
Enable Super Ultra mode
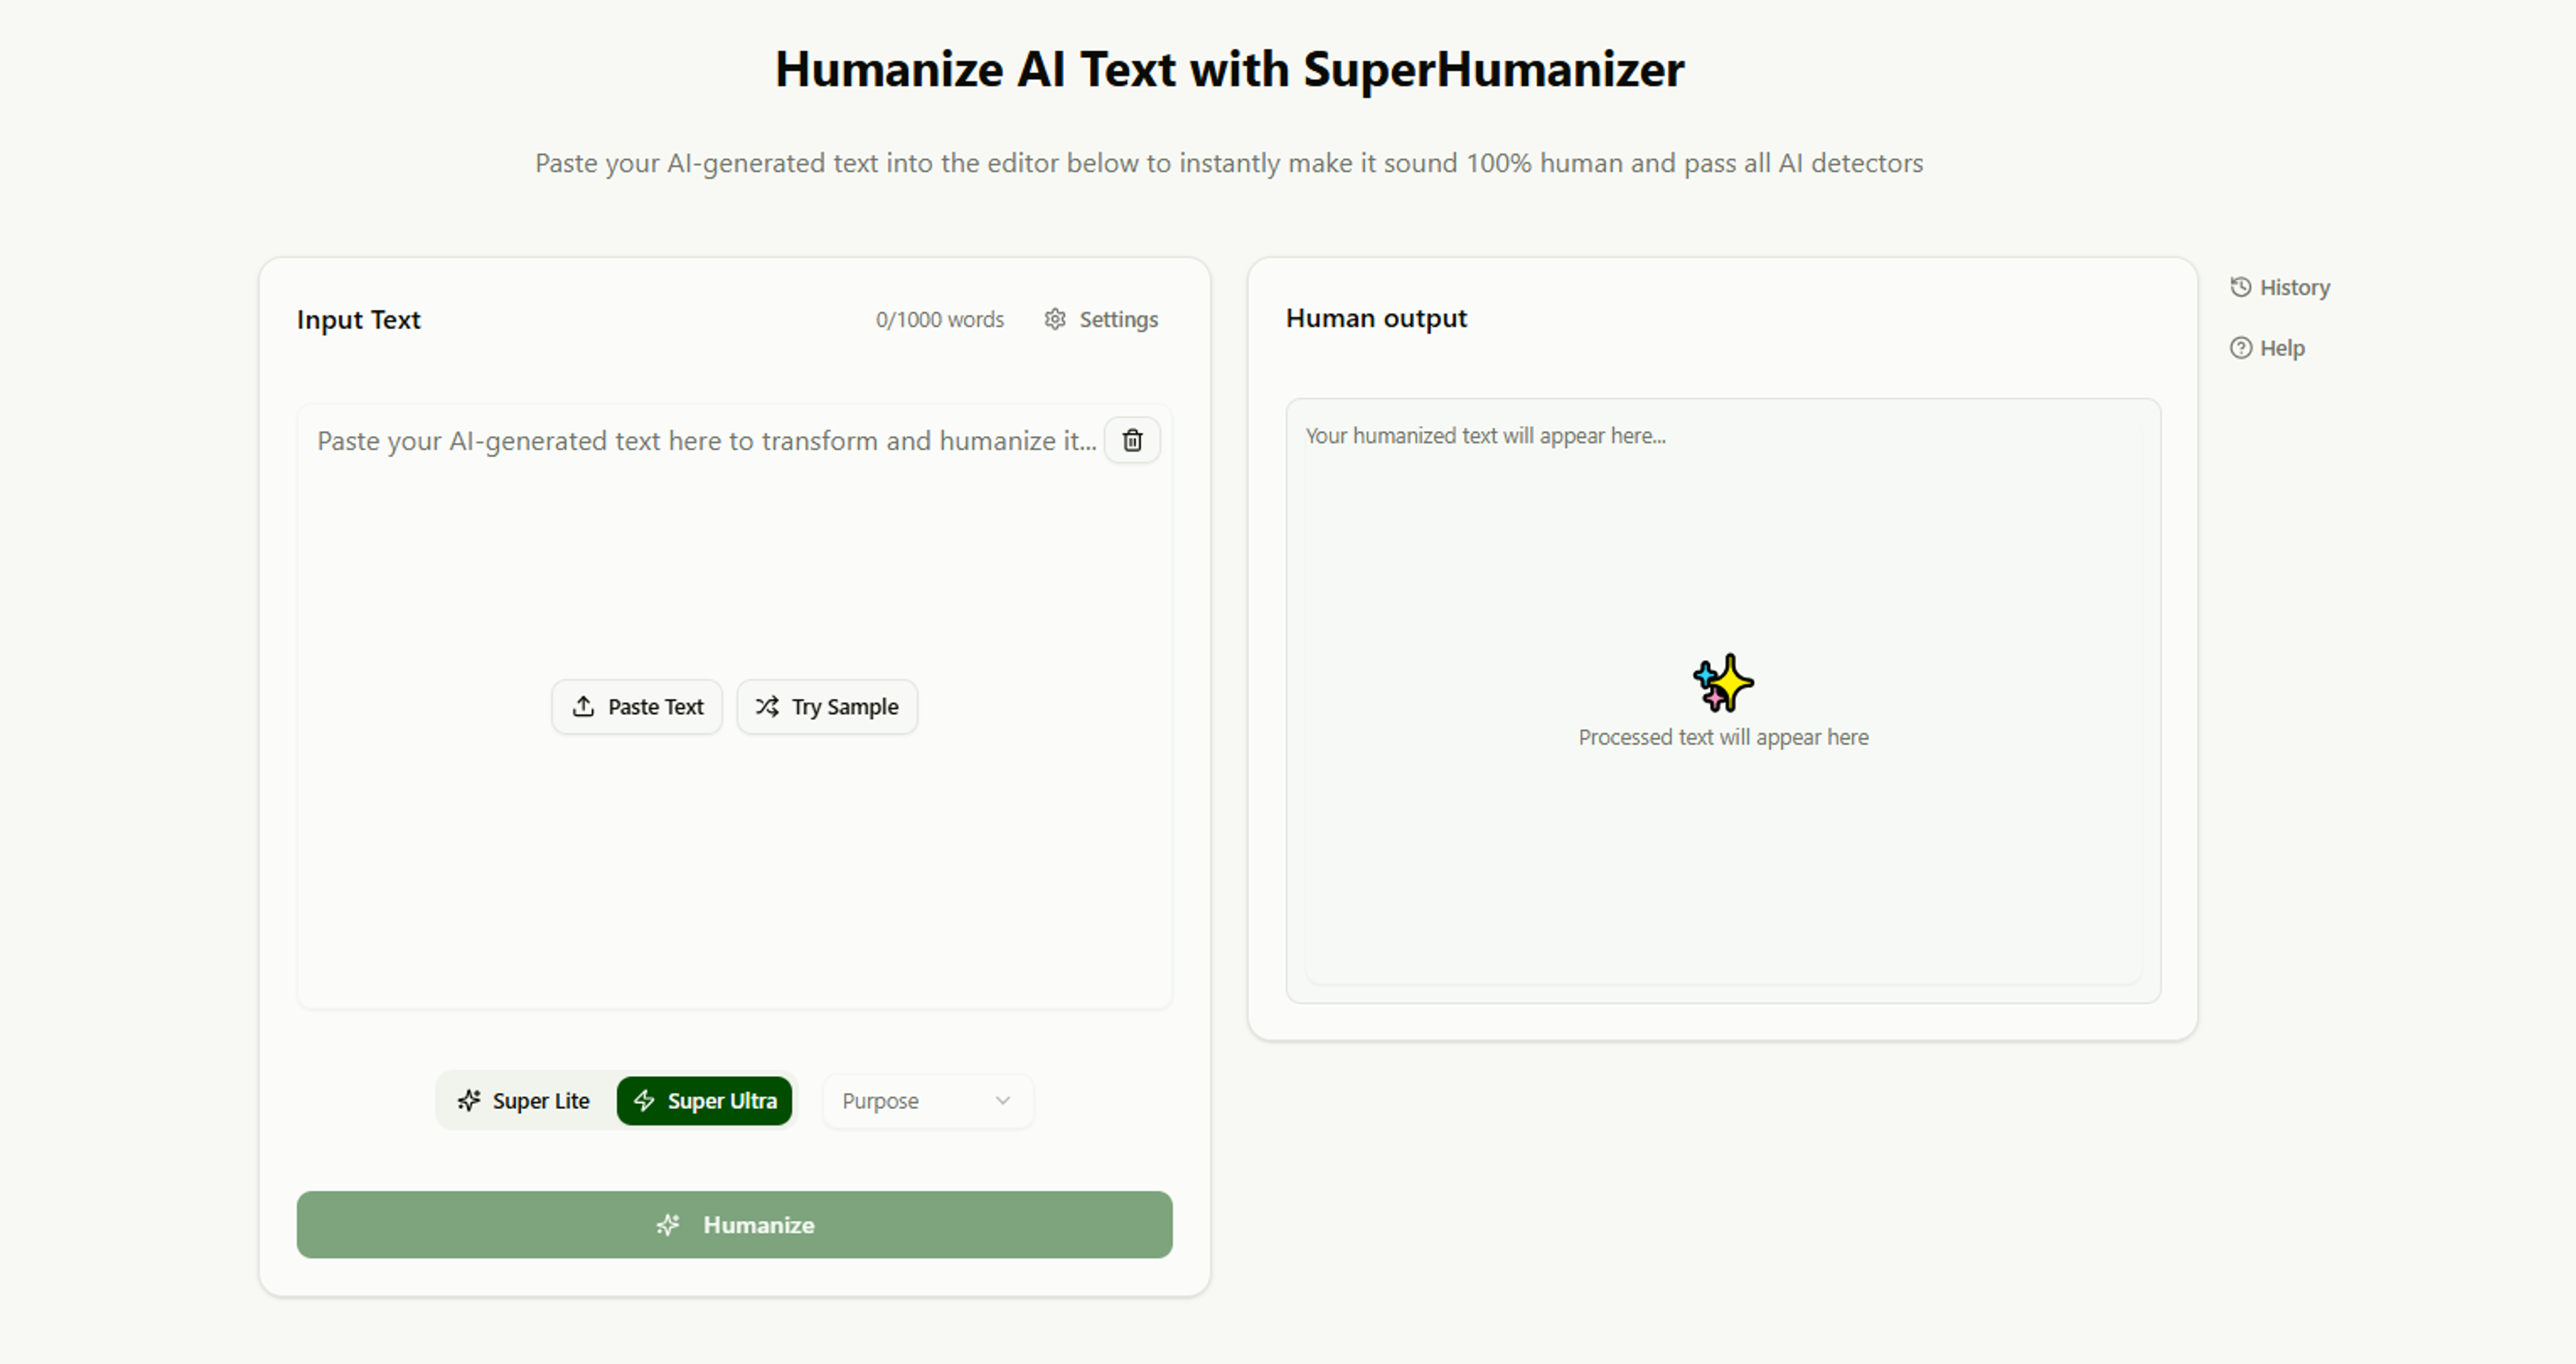pos(705,1100)
